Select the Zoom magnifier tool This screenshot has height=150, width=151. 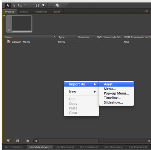[44, 5]
